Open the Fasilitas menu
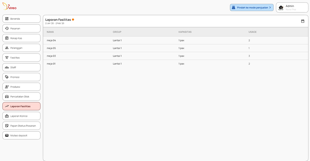310x161 pixels. pos(21,58)
